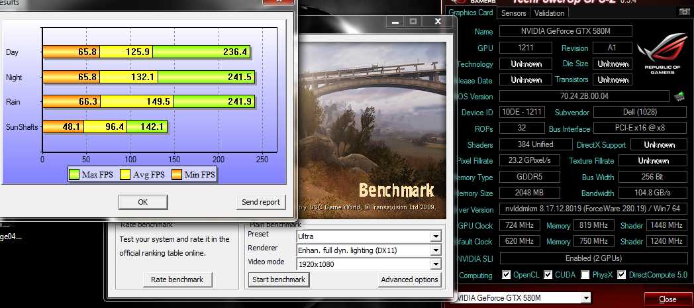
Task: Click the Default Clock value 620 MHz
Action: pyautogui.click(x=520, y=242)
